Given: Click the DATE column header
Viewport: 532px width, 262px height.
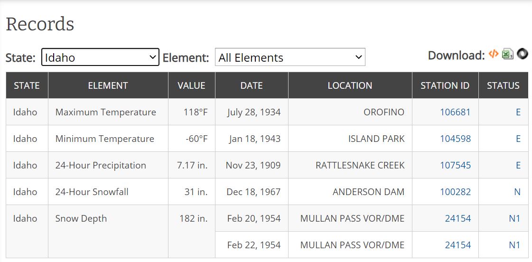Looking at the screenshot, I should click(x=252, y=86).
